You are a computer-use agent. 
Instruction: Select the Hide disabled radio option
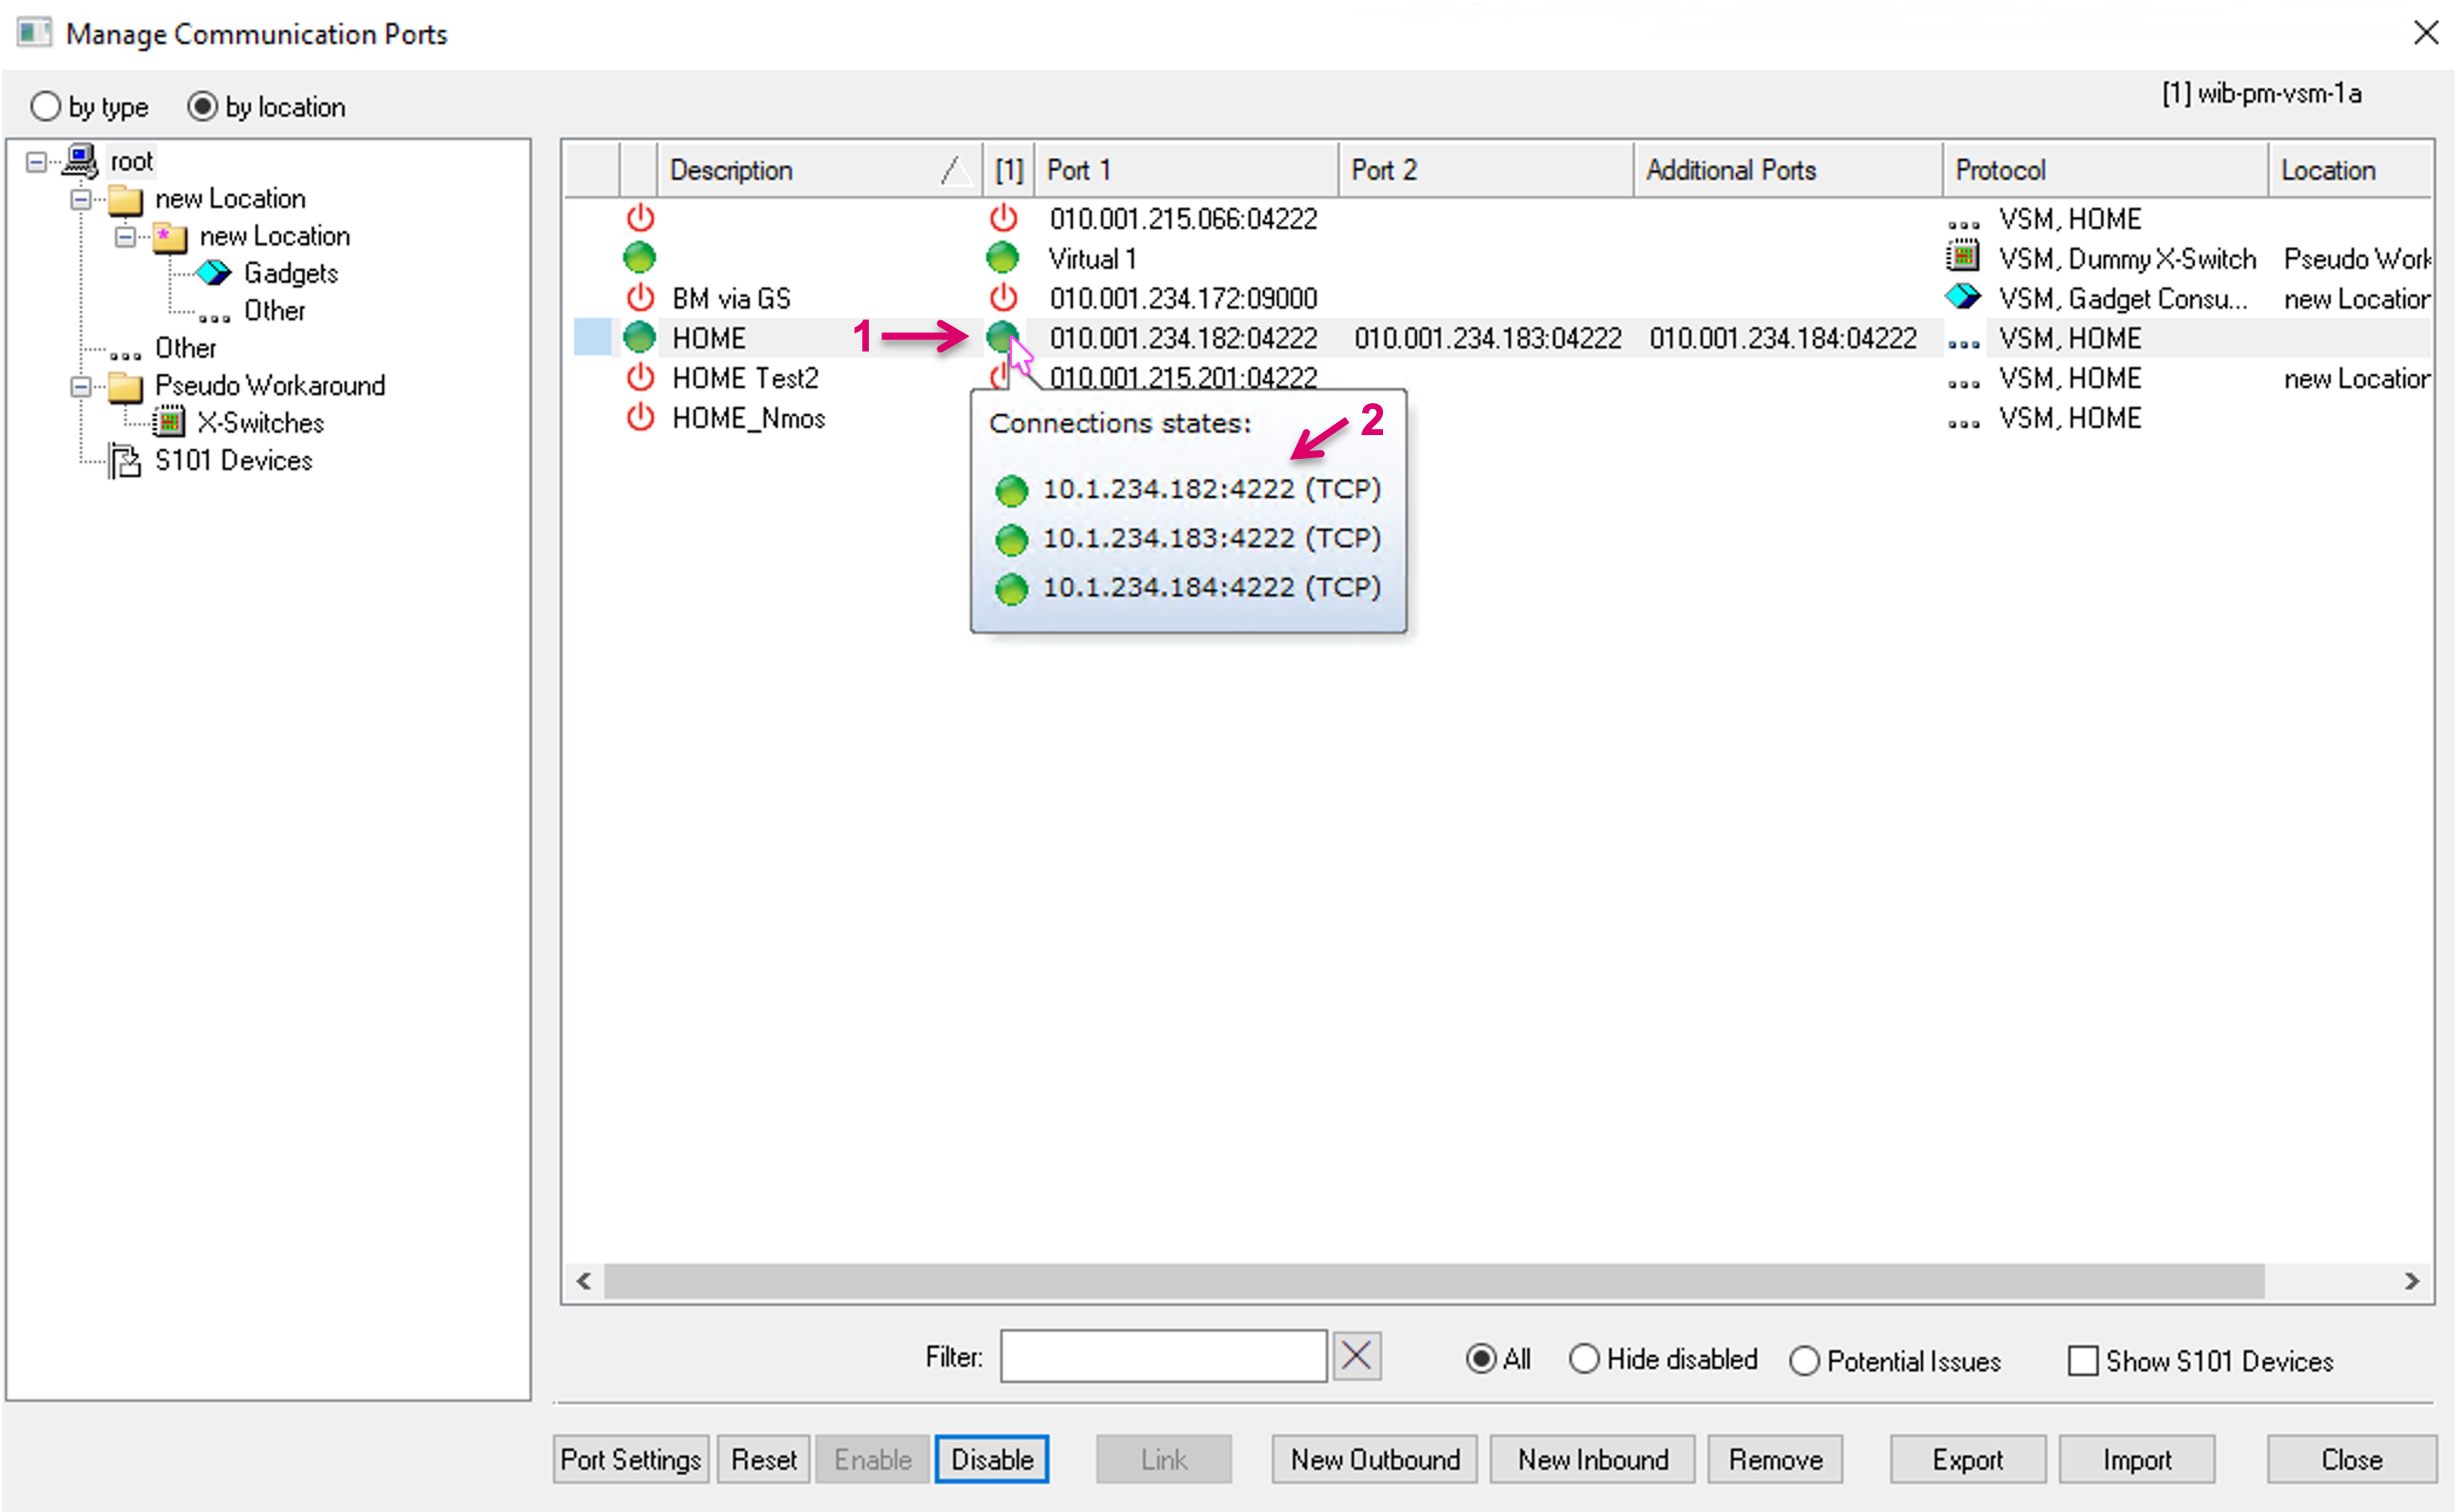point(1584,1359)
